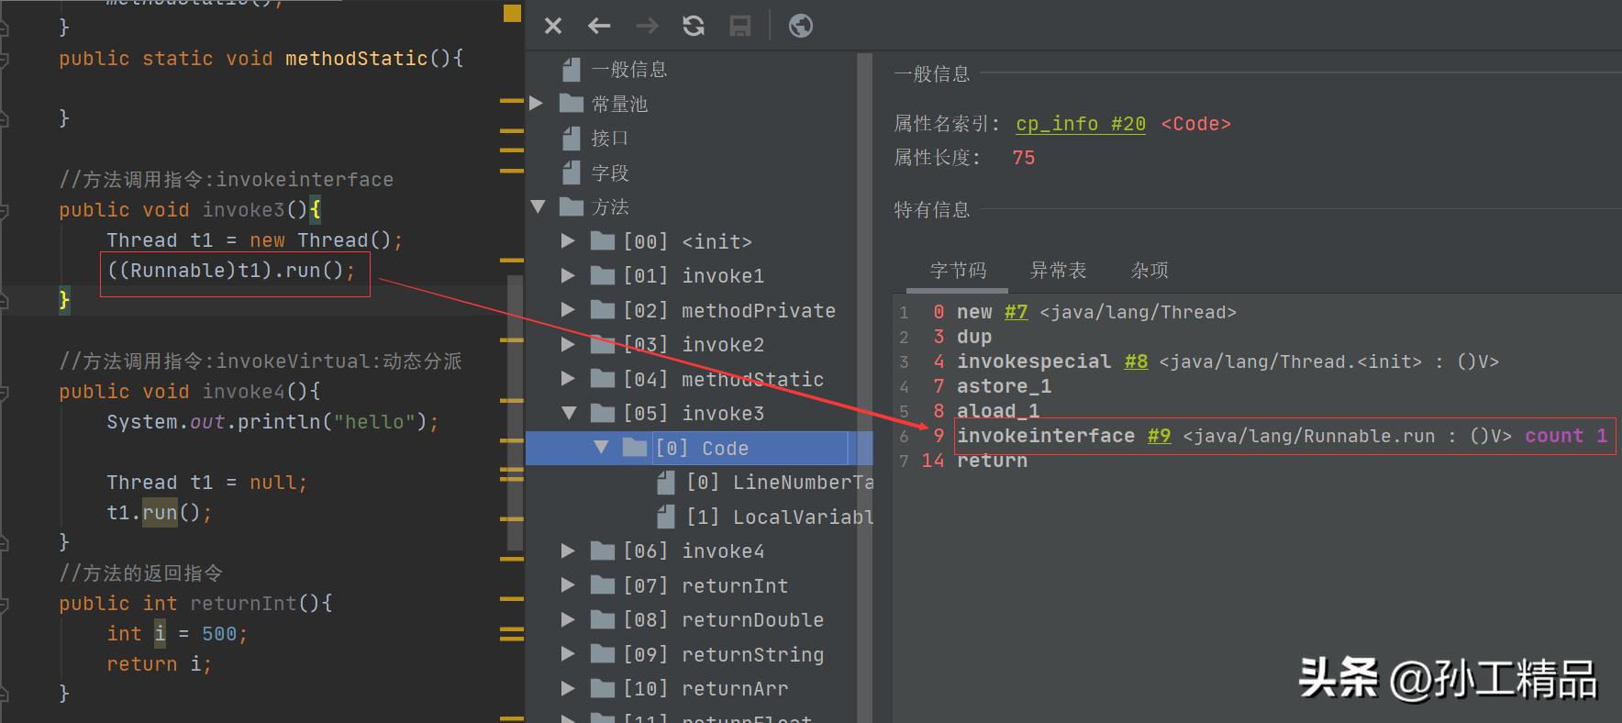Click the invoke4 method name in editor
This screenshot has height=723, width=1622.
243,392
